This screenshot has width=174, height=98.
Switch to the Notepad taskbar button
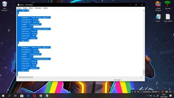(x=47, y=96)
